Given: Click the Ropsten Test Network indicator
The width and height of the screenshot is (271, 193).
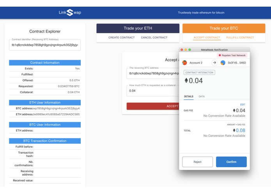Looking at the screenshot, I should click(x=232, y=55).
